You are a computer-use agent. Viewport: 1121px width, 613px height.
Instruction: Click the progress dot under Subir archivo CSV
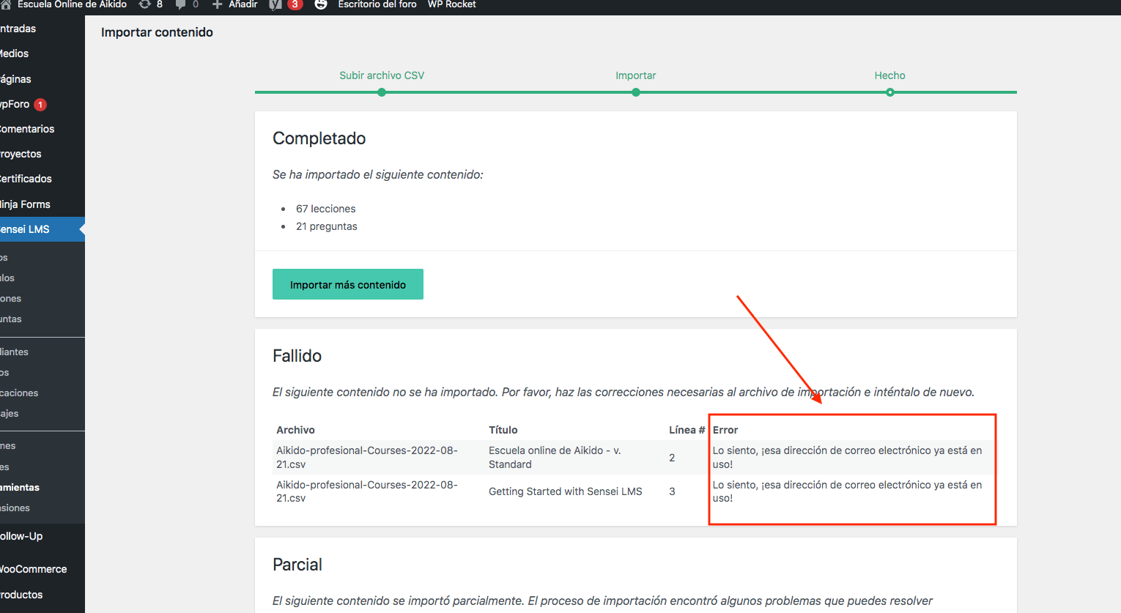pyautogui.click(x=382, y=92)
